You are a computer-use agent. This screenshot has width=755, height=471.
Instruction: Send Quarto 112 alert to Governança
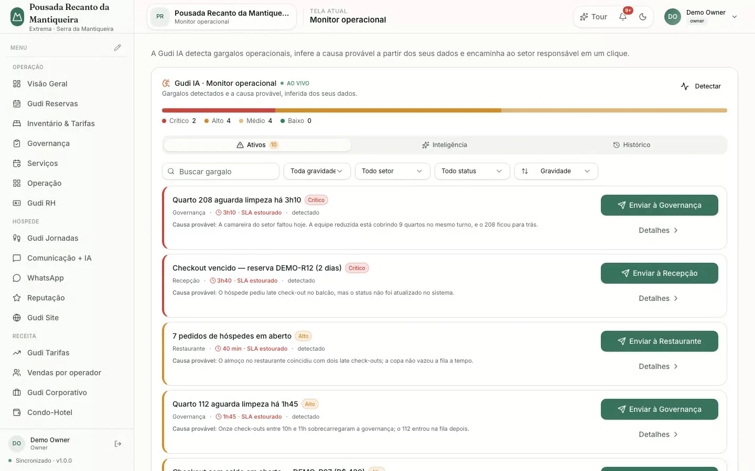click(x=660, y=409)
